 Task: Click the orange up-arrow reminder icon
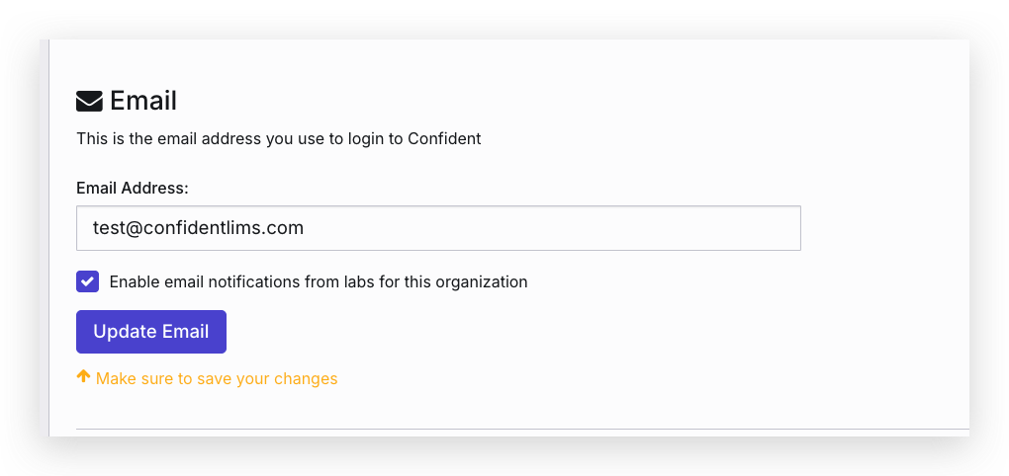point(83,377)
